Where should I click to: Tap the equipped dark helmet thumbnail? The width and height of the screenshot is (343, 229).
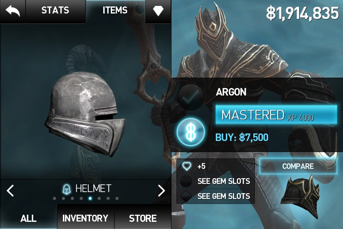pos(300,196)
